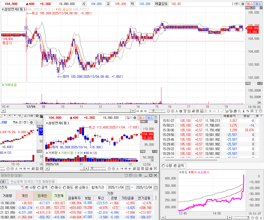Image resolution: width=264 pixels, height=220 pixels.
Task: Click fullscreen icon in daily chart bottom toolbar
Action: point(155,168)
